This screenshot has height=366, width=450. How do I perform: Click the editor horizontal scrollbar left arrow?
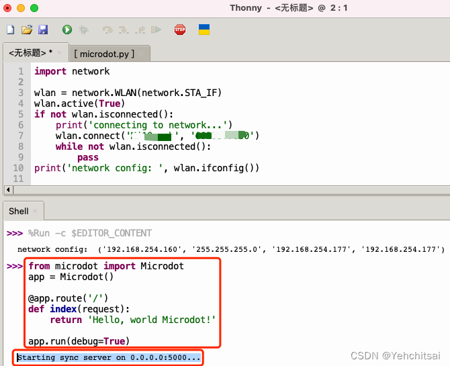8,190
